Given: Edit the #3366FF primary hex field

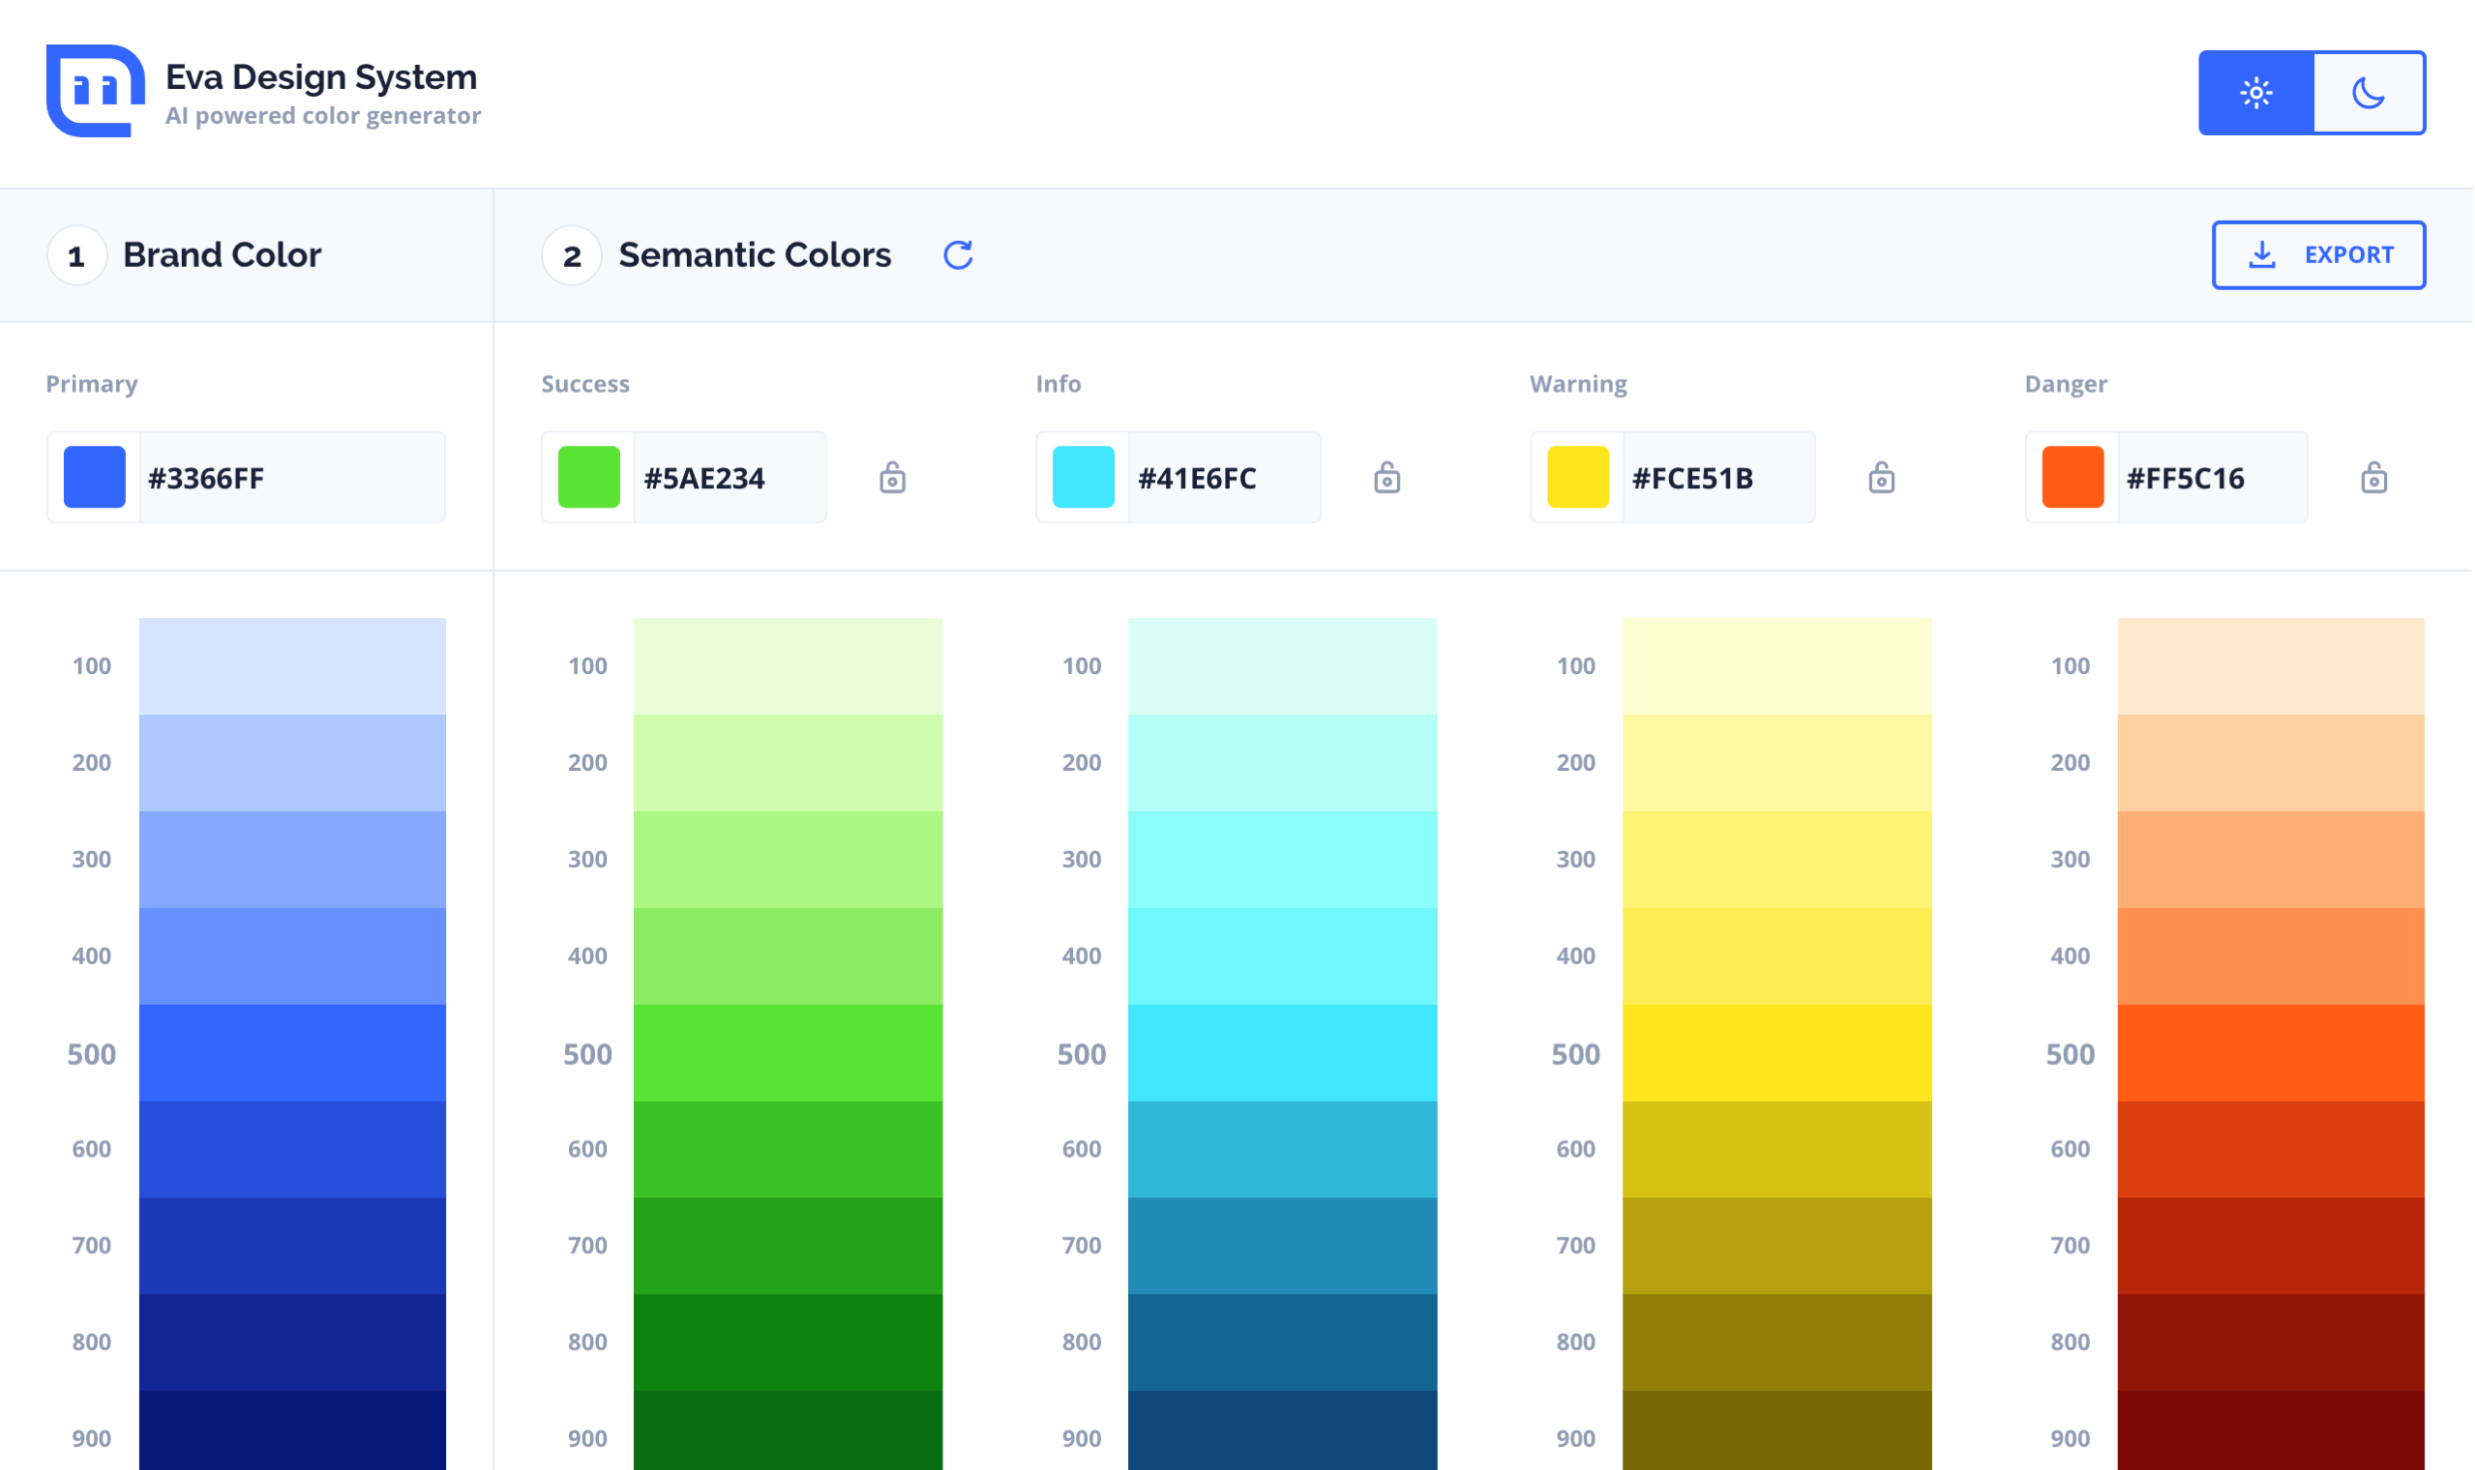Looking at the screenshot, I should click(x=289, y=479).
